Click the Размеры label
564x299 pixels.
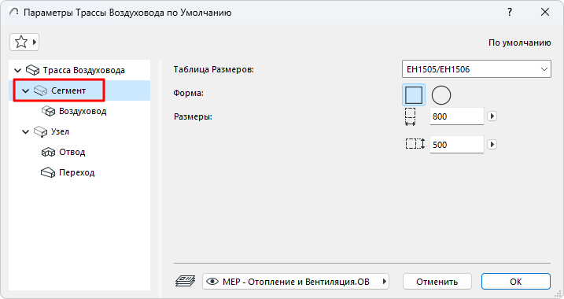pos(193,117)
